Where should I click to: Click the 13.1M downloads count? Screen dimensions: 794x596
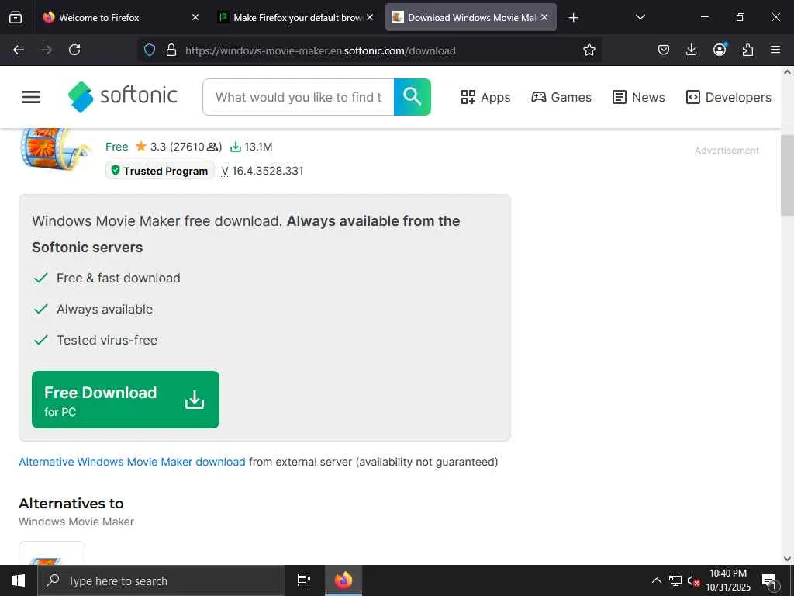pos(251,147)
